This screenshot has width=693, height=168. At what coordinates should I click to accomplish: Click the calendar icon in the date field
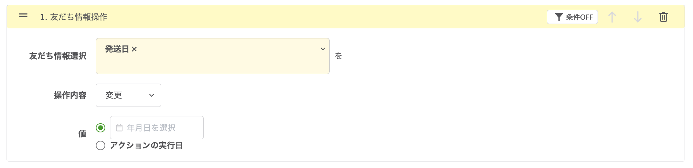[x=119, y=128]
